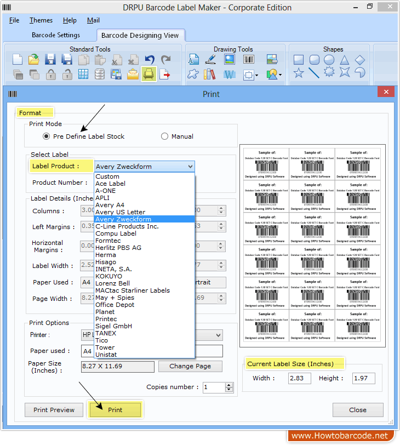
Task: Click the label sheet print preview thumbnail
Action: click(x=312, y=246)
